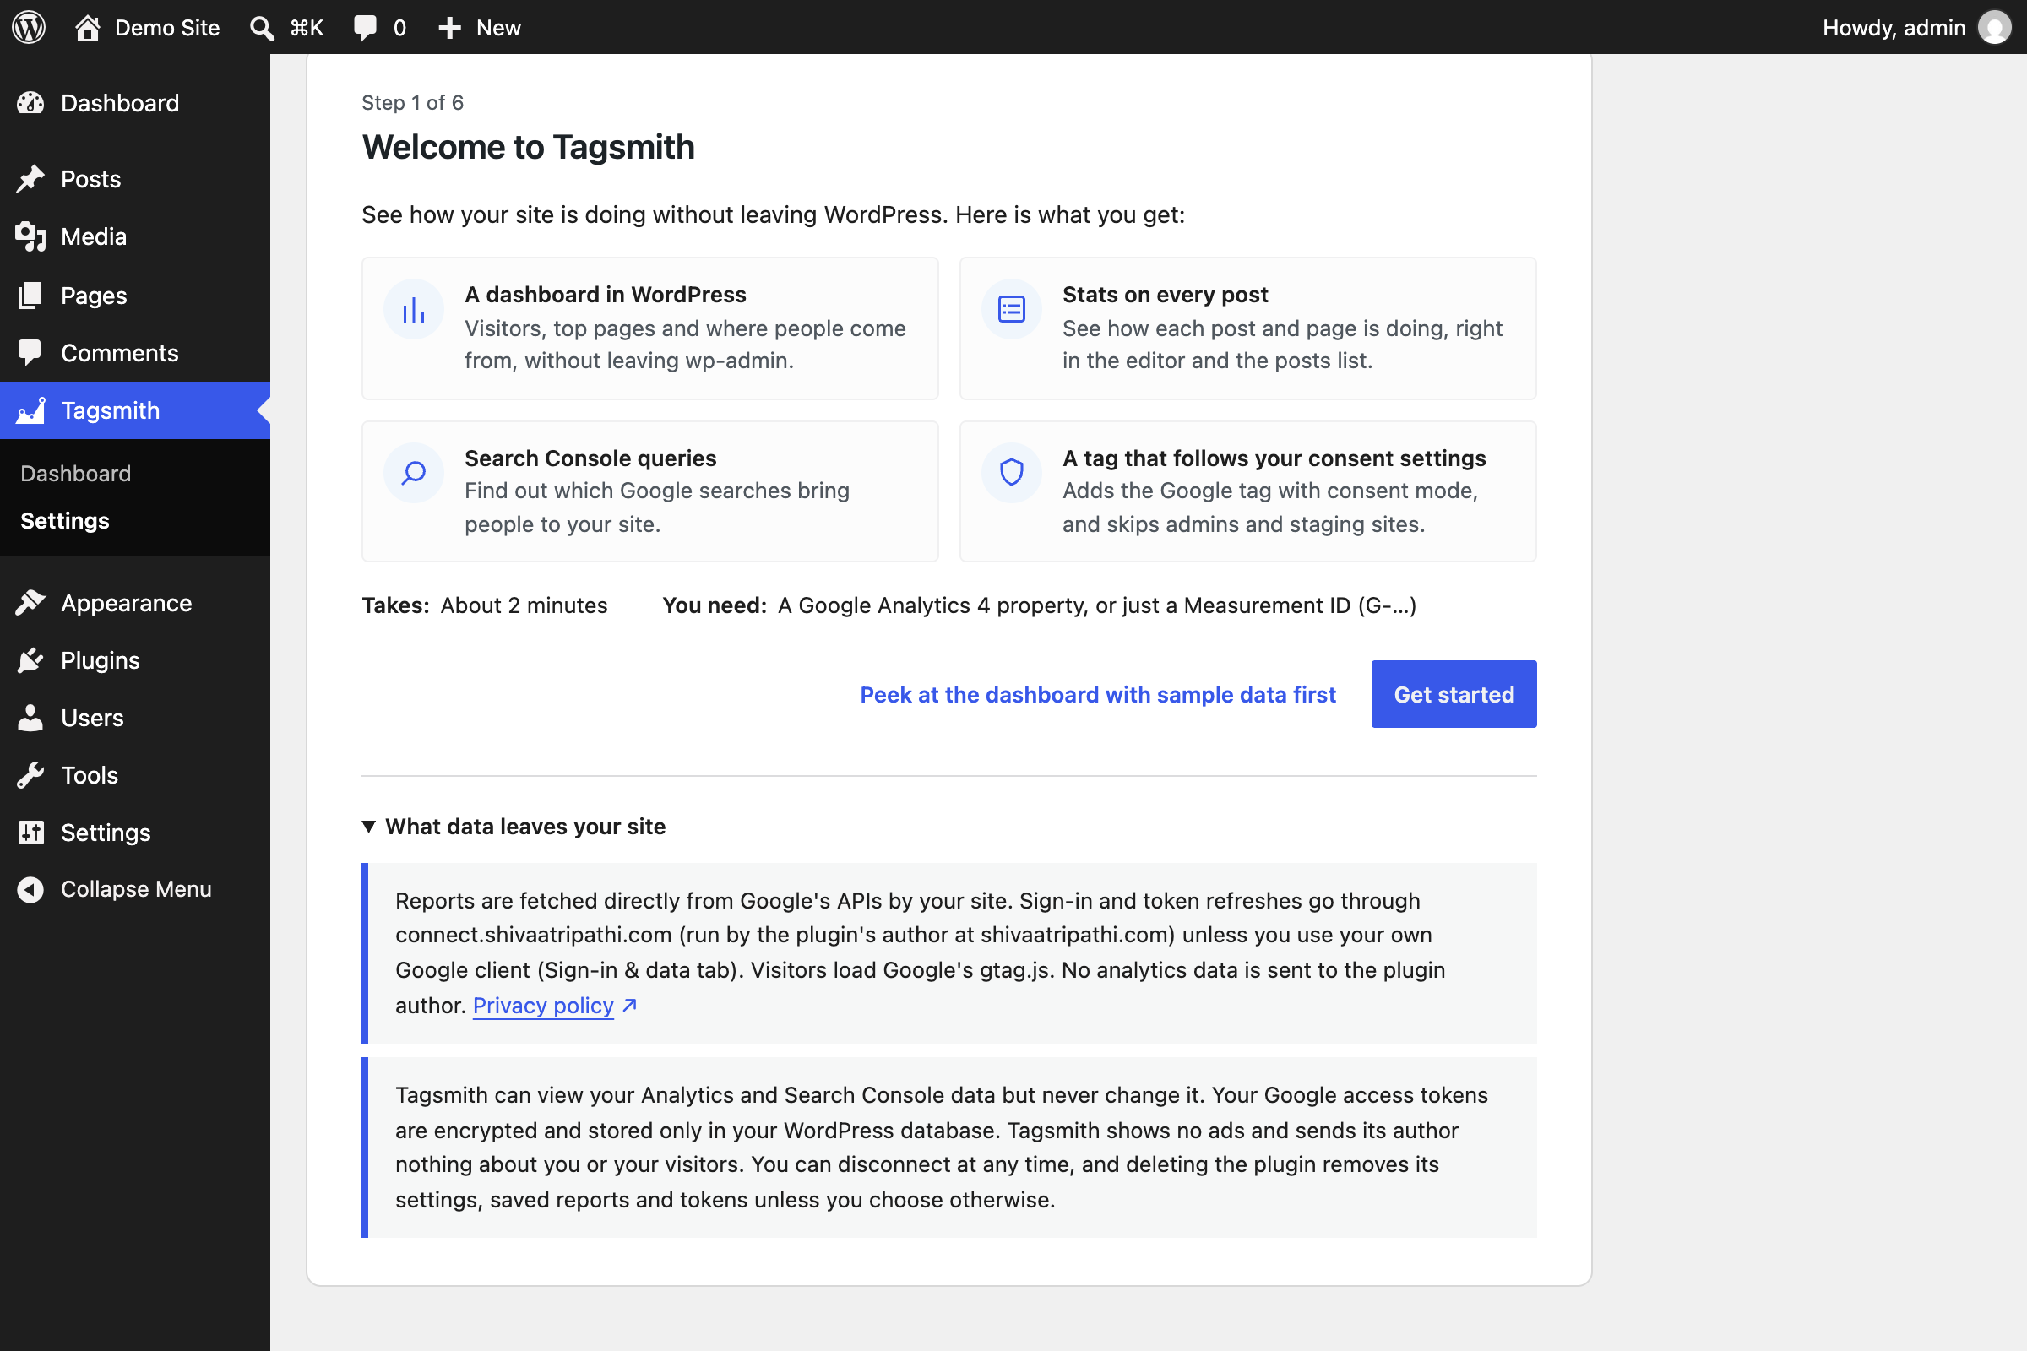Click the Demo Site home icon
This screenshot has width=2027, height=1351.
point(87,28)
